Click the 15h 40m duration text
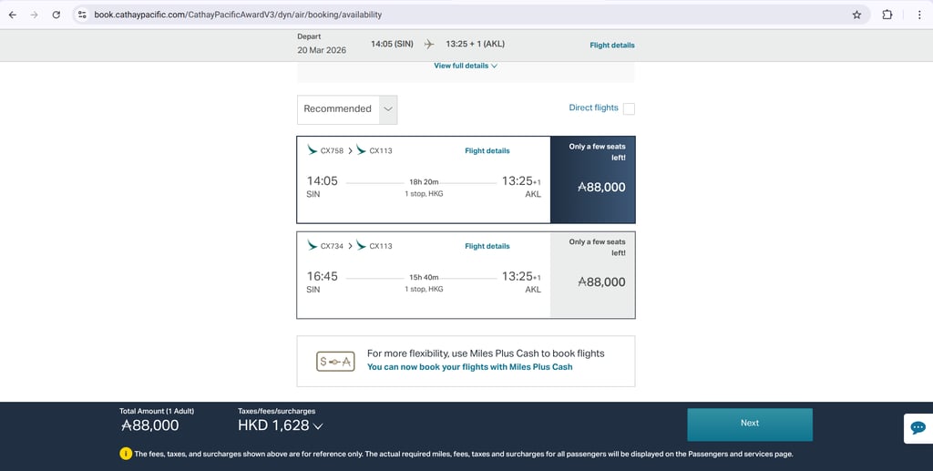Screen dimensions: 933x471 tap(424, 277)
